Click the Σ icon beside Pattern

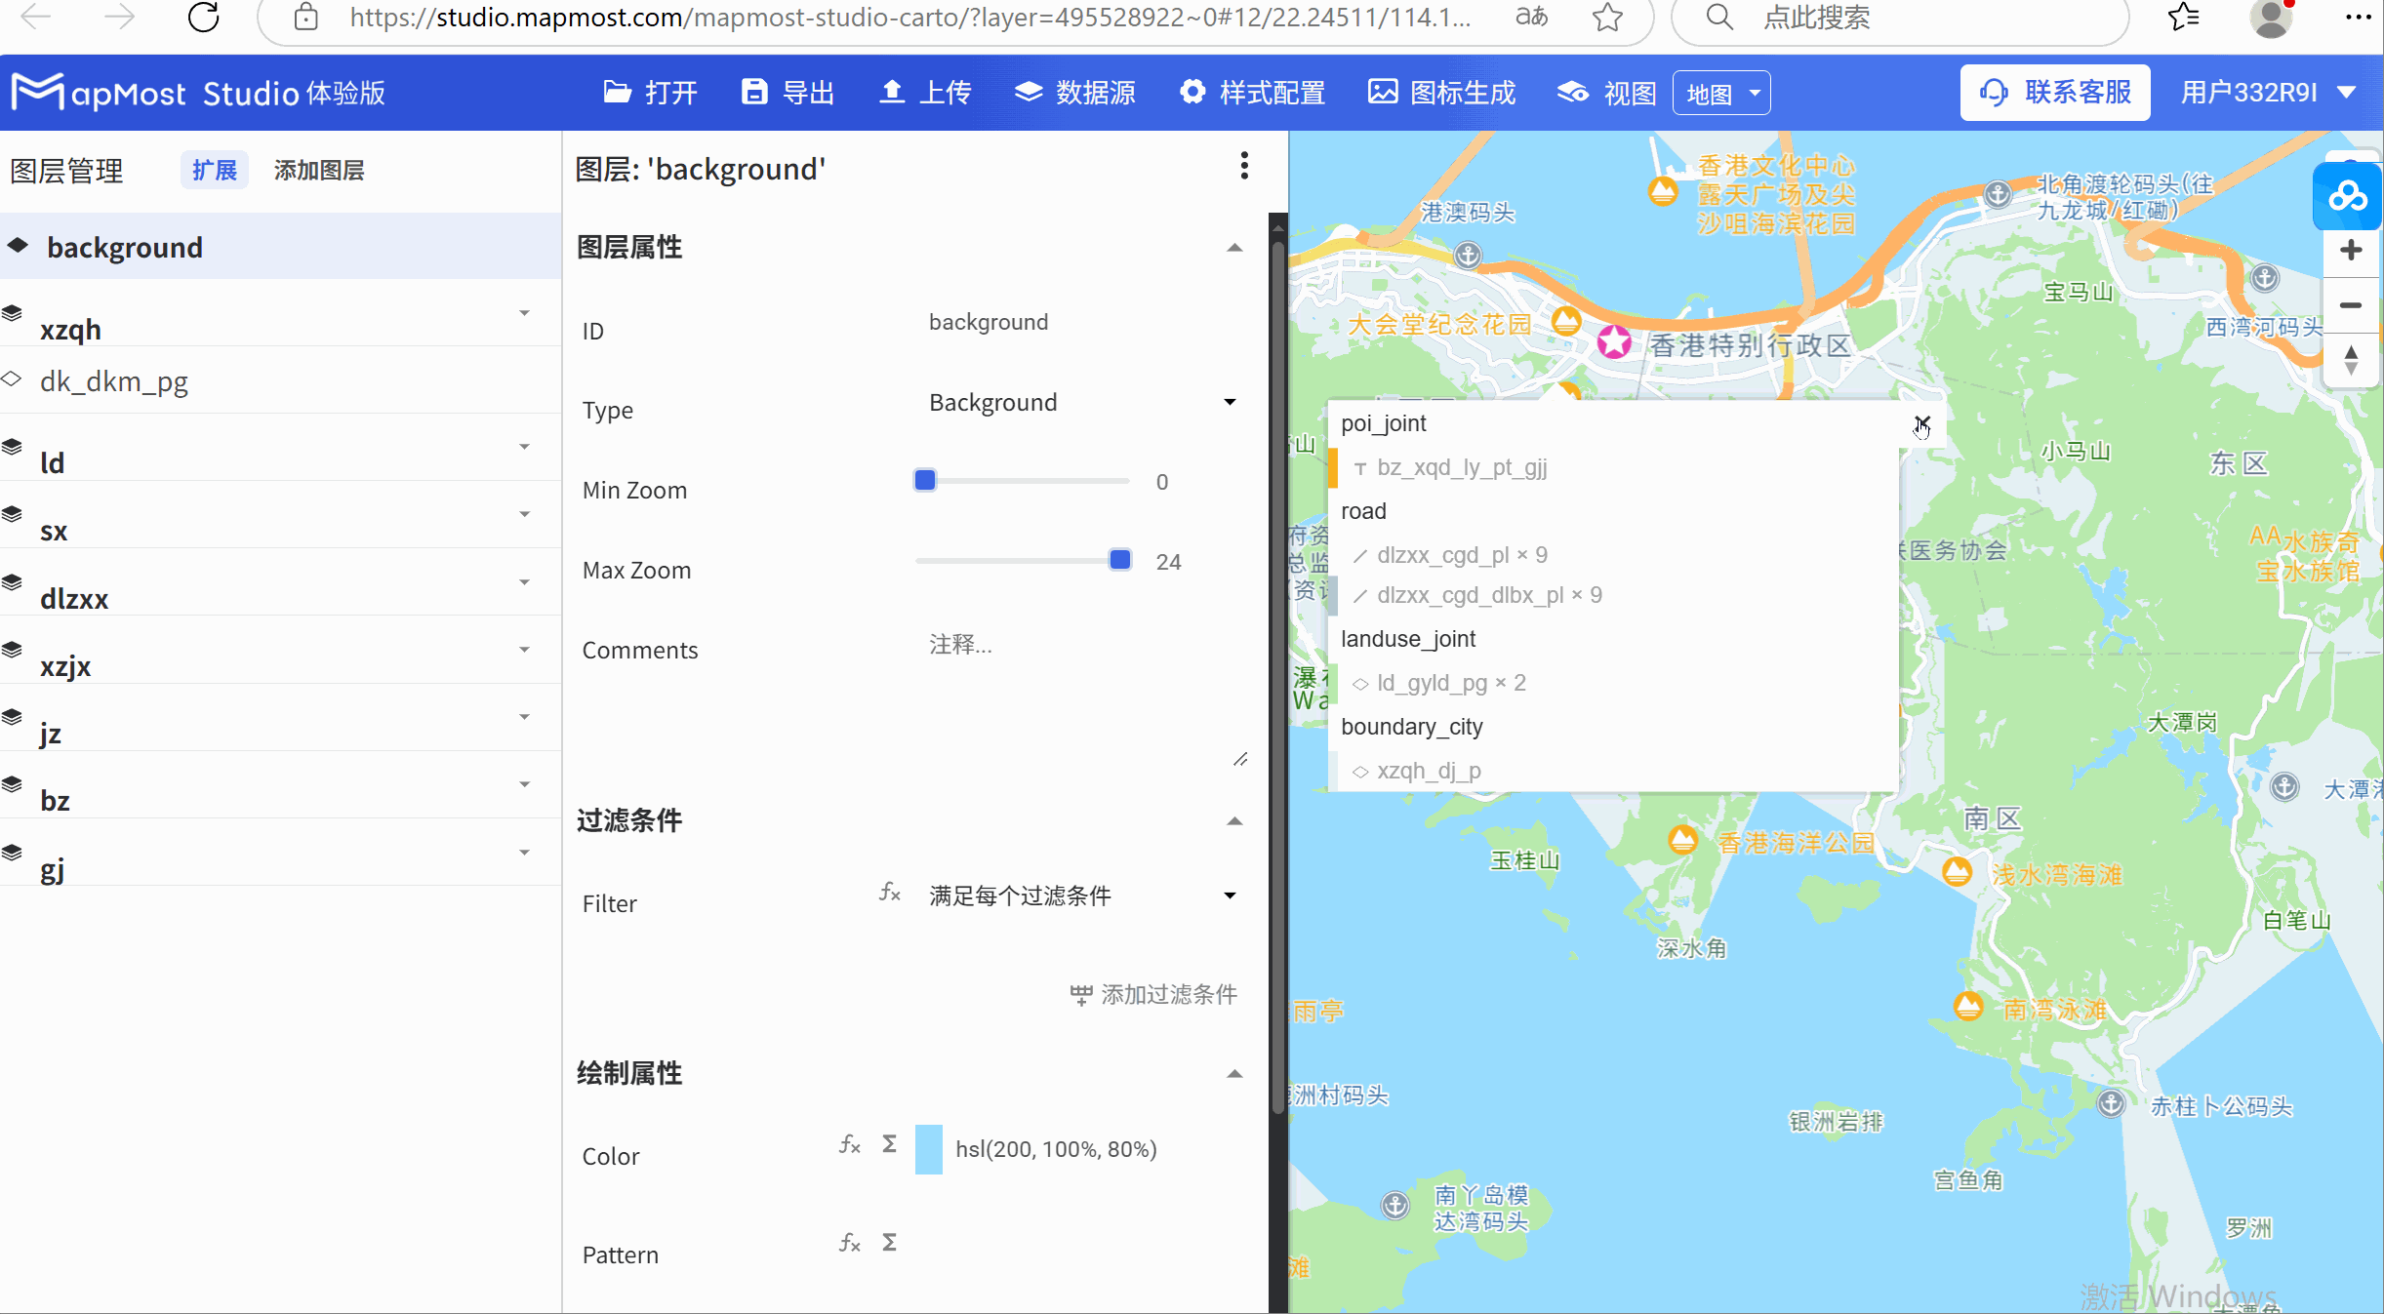click(889, 1243)
